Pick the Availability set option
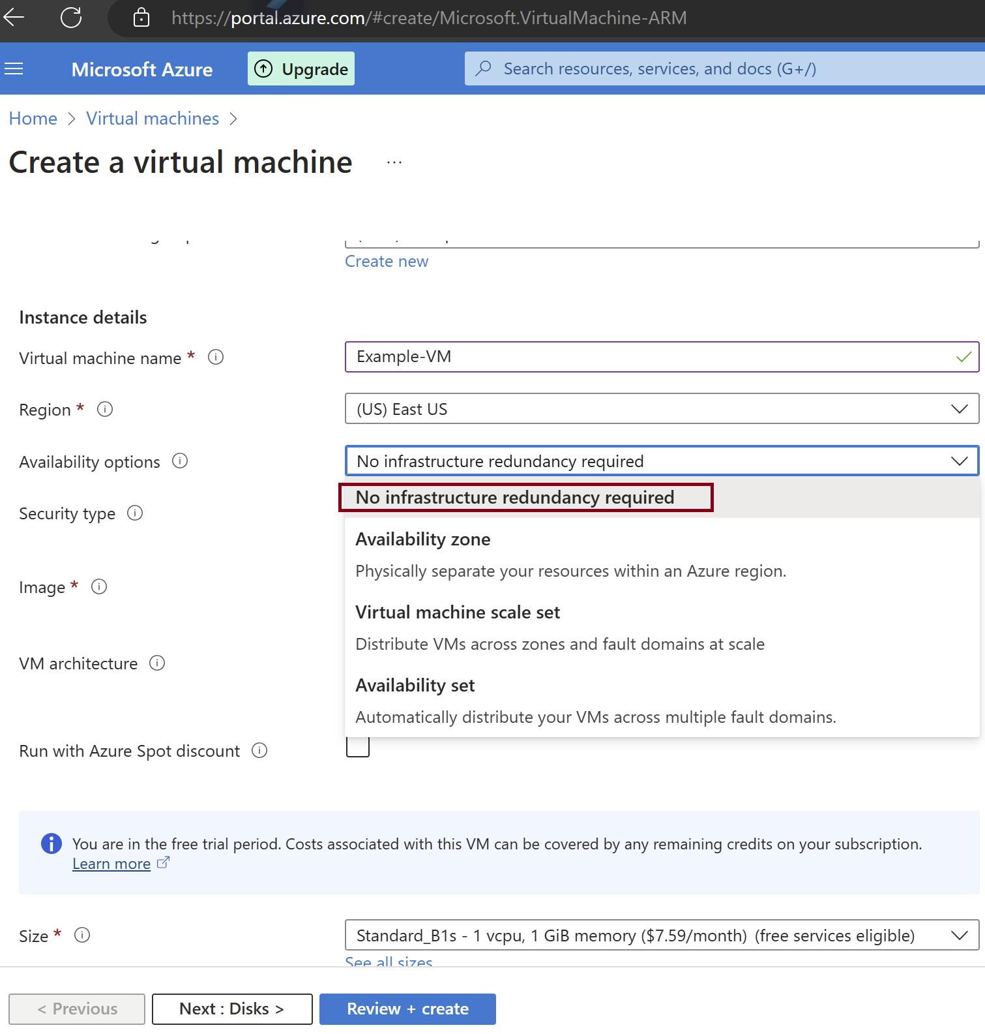 pos(415,686)
